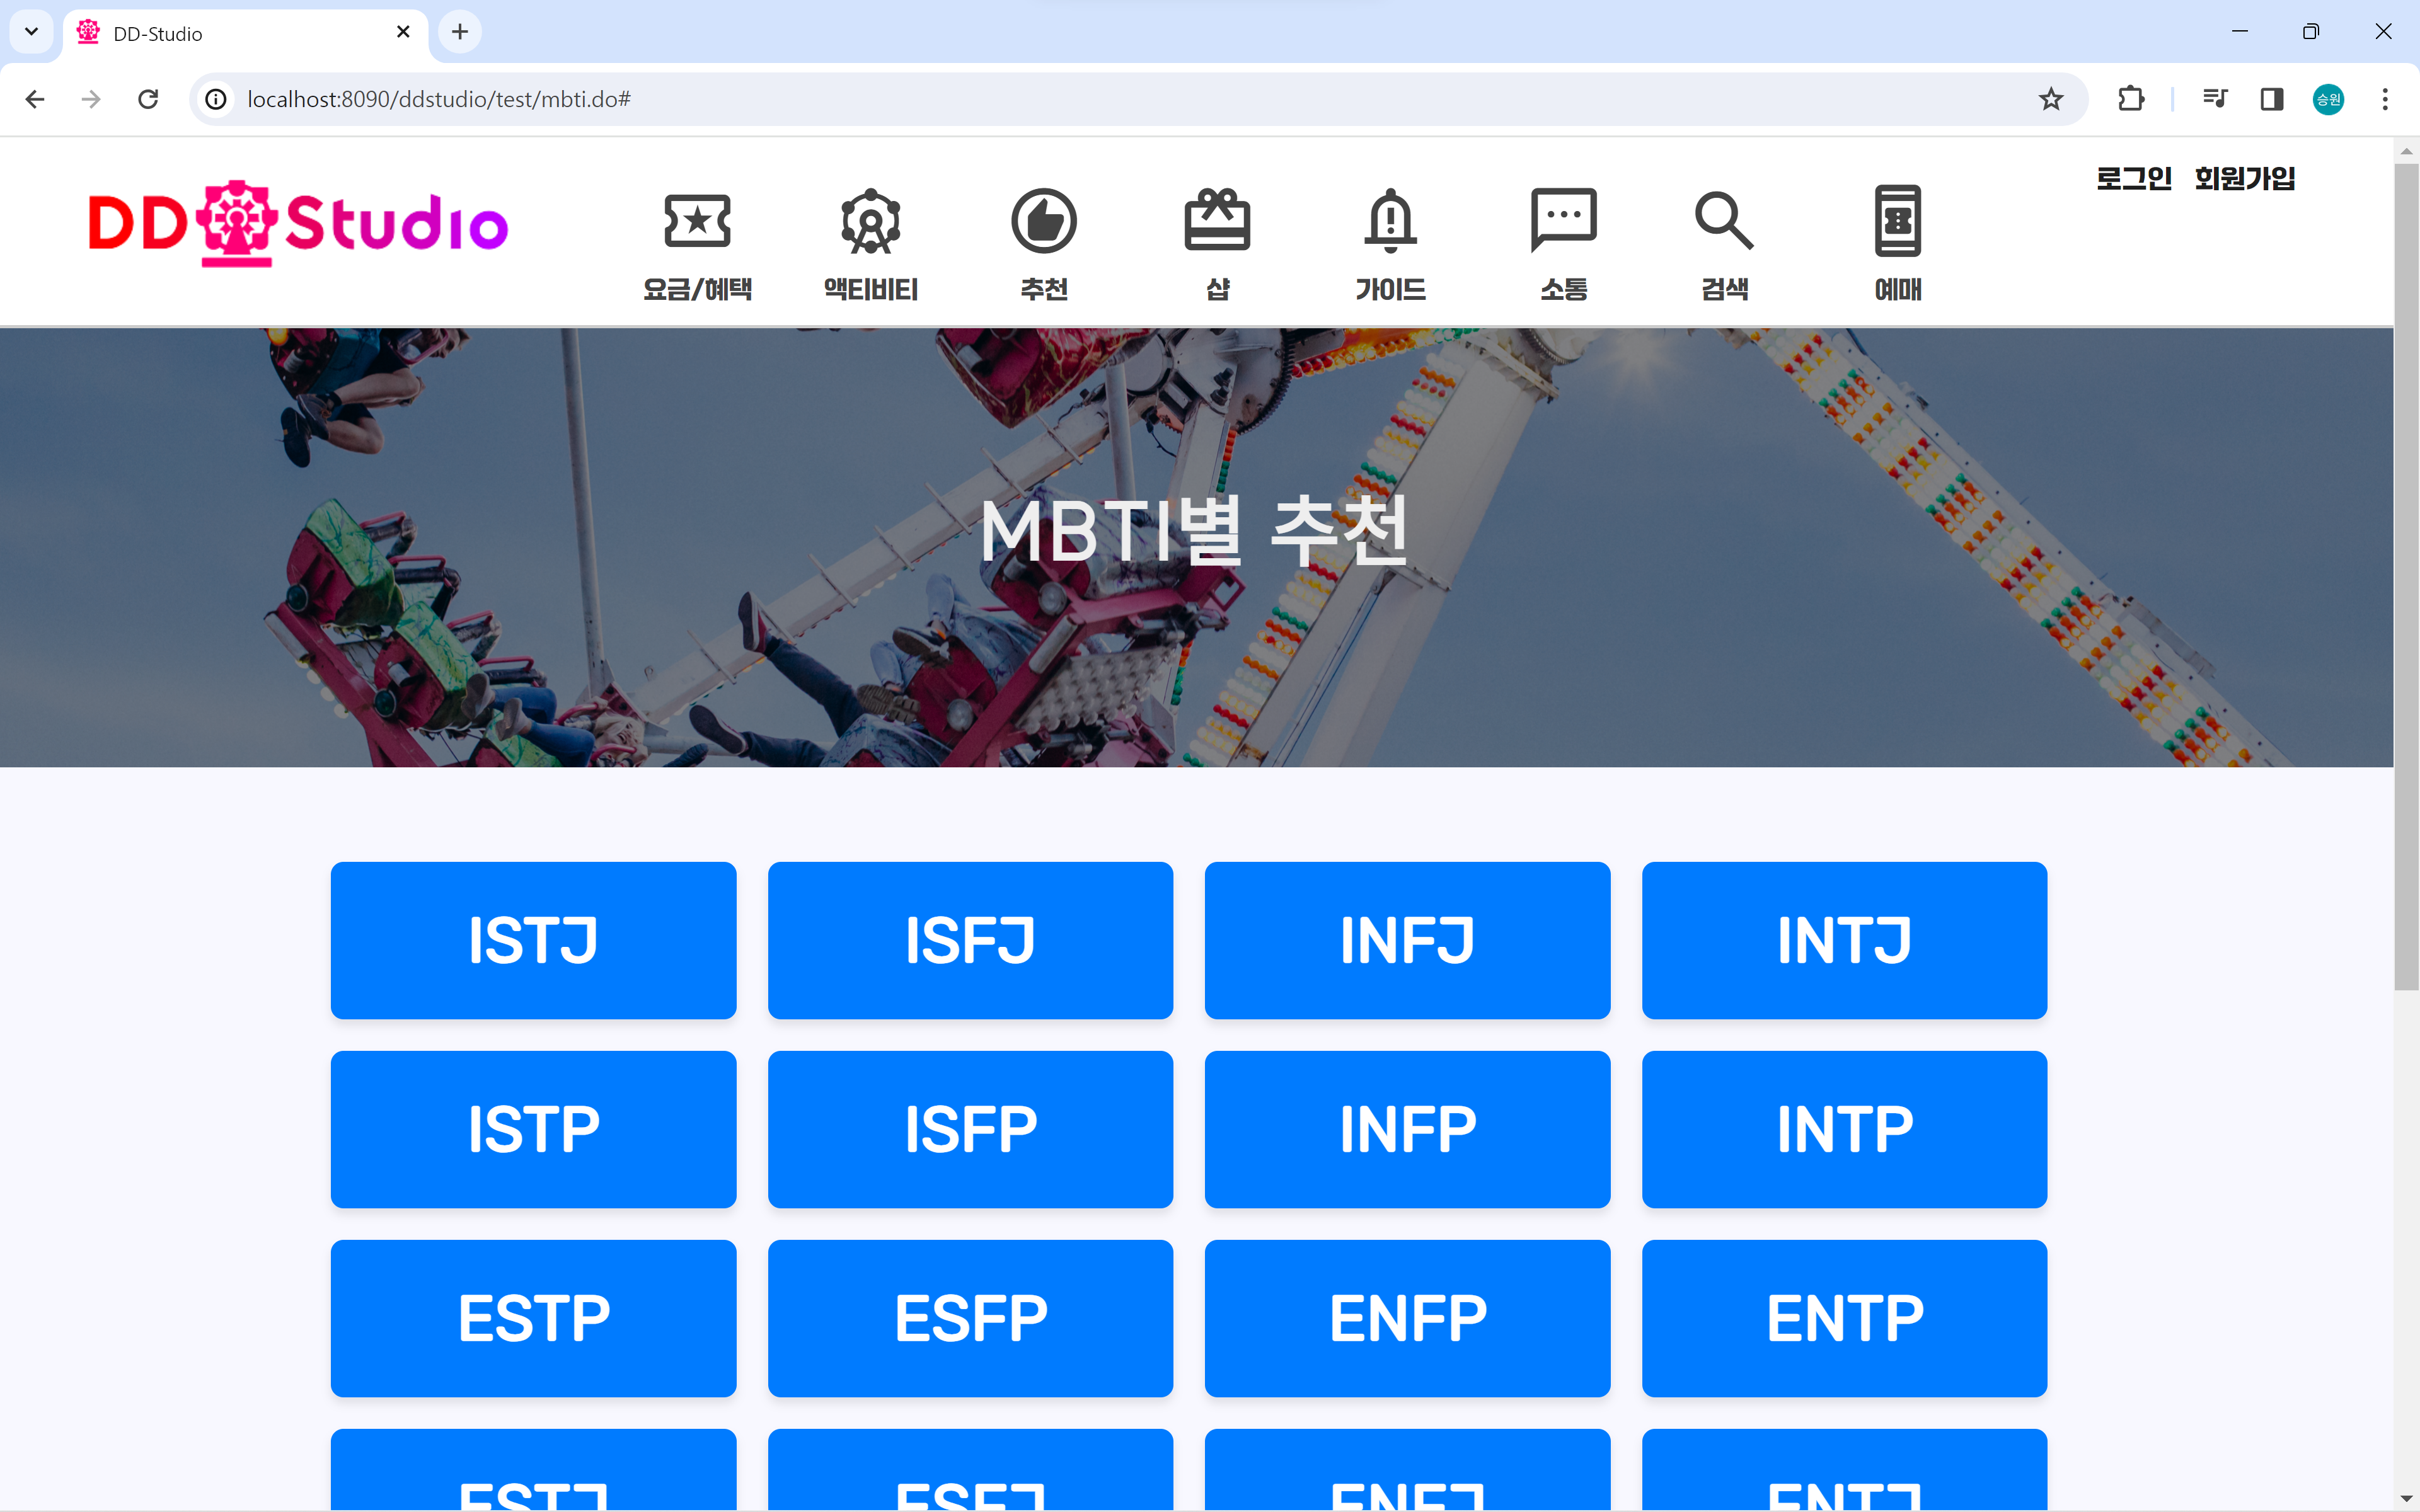View site information icon in address bar
2420x1512 pixels.
tap(216, 99)
